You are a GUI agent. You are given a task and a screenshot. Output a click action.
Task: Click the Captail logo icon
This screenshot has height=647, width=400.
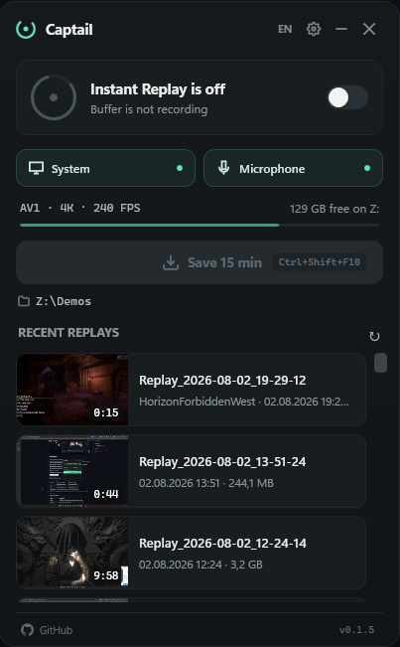point(26,29)
